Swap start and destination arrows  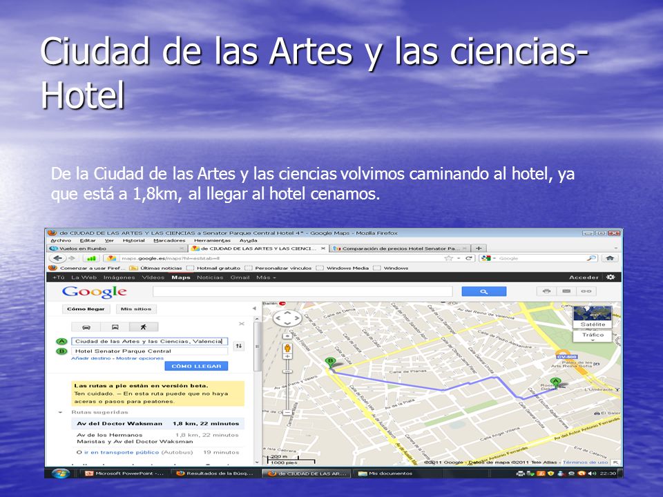239,346
